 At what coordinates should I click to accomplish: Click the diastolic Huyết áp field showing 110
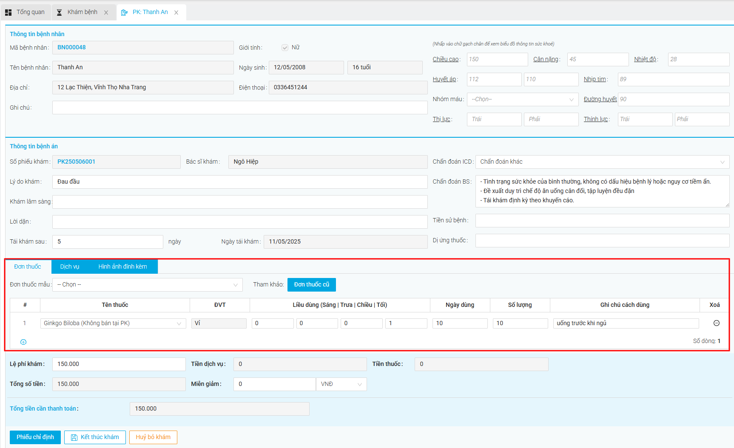(x=551, y=79)
